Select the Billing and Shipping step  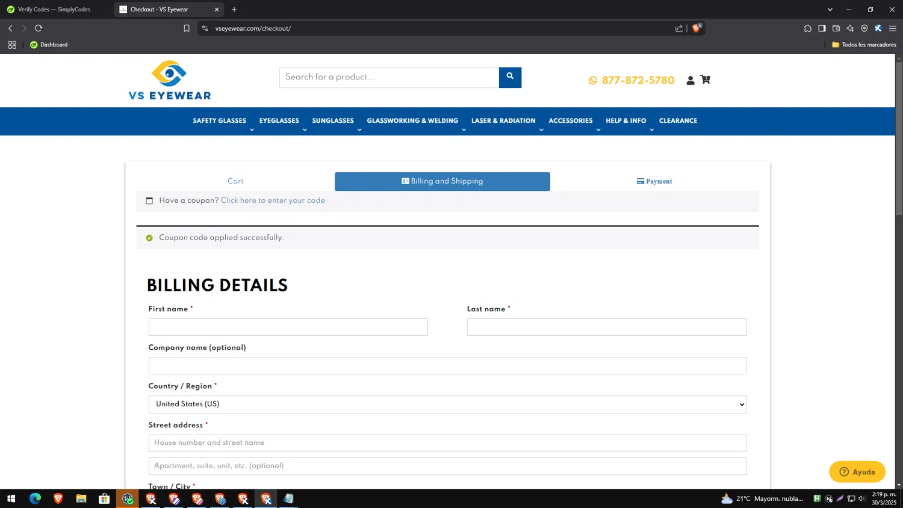coord(442,181)
